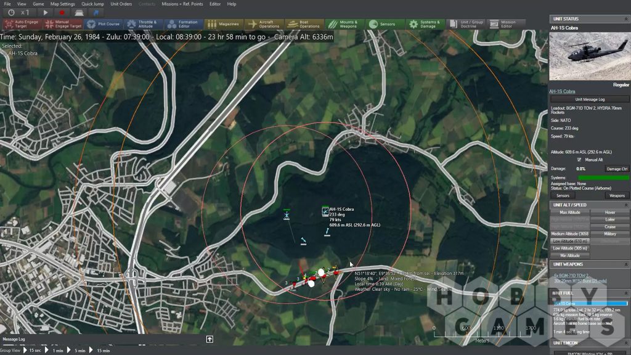Open Plot Course tool

coord(104,24)
